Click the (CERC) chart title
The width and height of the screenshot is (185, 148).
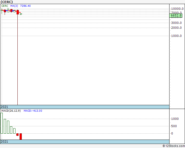7,2
